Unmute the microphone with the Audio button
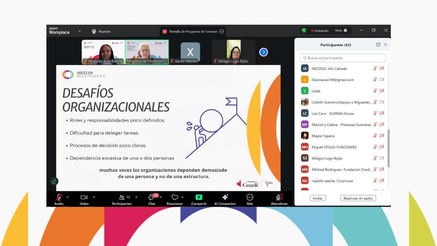This screenshot has height=246, width=437. pos(58,199)
